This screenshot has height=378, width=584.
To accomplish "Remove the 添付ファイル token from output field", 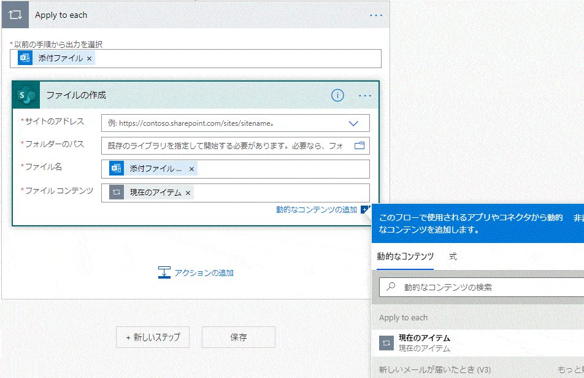I will pyautogui.click(x=90, y=58).
